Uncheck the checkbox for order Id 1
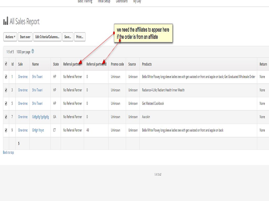Image resolution: width=269 pixels, height=201 pixels. (6, 77)
